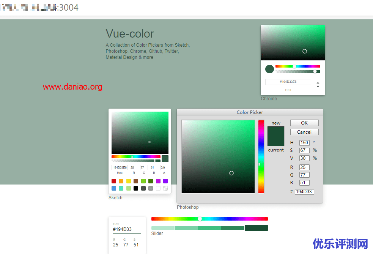The height and width of the screenshot is (254, 373).
Task: Pick the orange preset swatch in Sketch
Action: 121,181
